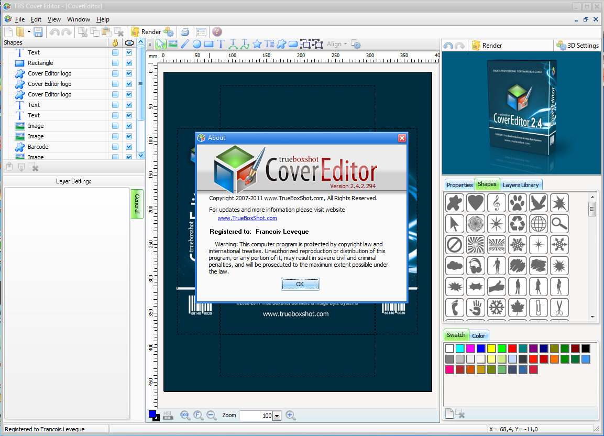Close the About dialog with the red X
Image resolution: width=604 pixels, height=436 pixels.
tap(402, 138)
